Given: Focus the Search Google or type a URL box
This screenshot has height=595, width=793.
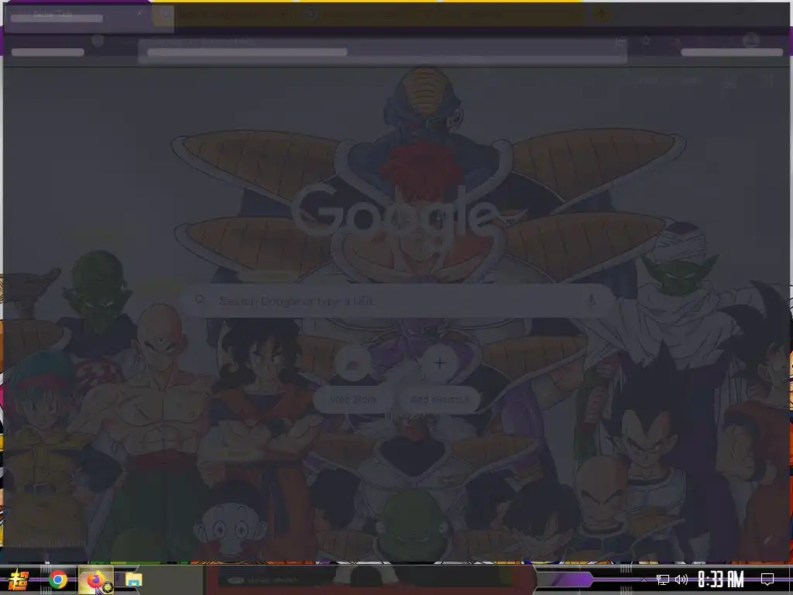Looking at the screenshot, I should tap(397, 301).
